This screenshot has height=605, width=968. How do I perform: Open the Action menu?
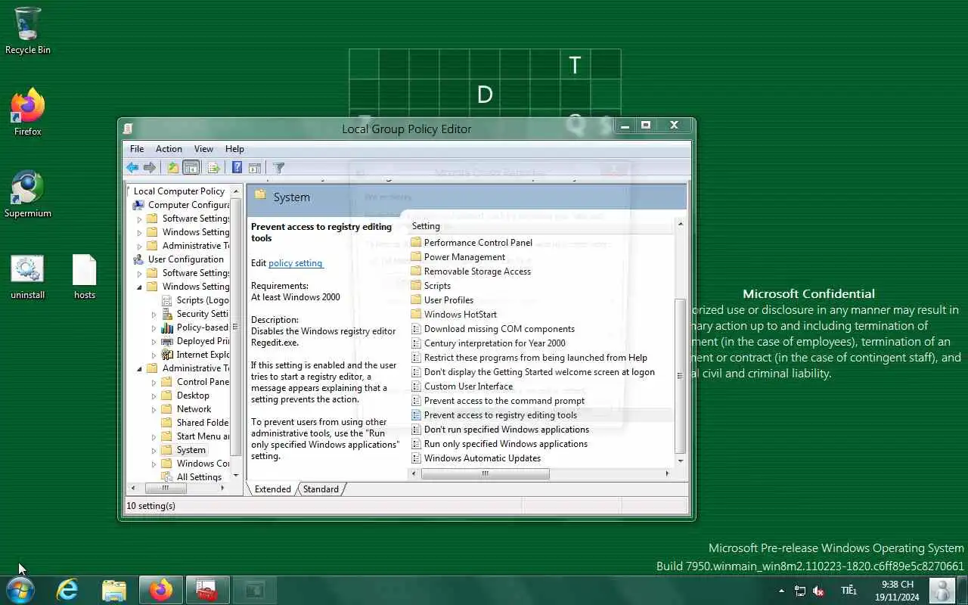coord(169,149)
